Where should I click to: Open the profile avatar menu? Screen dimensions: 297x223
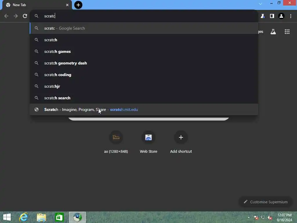point(281,16)
